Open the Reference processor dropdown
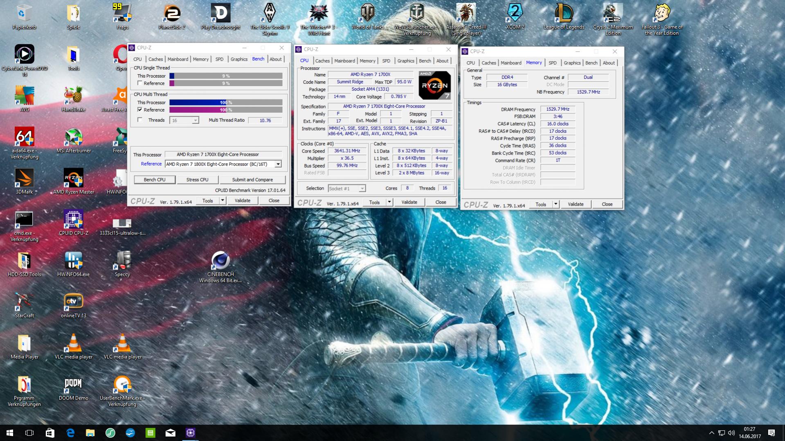This screenshot has width=785, height=441. click(278, 164)
